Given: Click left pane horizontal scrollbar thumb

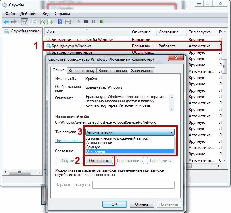Looking at the screenshot, I should coord(20,172).
